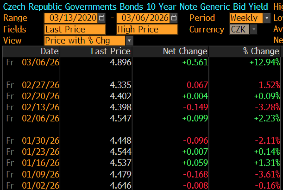Click the % Change column header

point(261,51)
